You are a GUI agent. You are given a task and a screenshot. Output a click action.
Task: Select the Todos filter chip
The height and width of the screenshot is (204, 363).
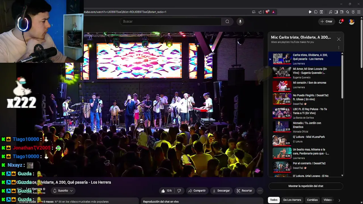pos(274,200)
